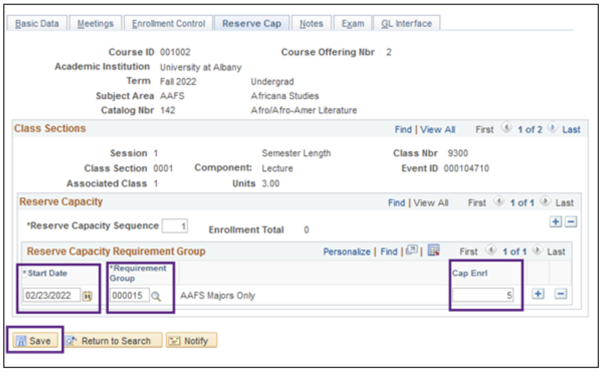Go to previous Class Section record
Screen dimensions: 604x376
coord(507,128)
